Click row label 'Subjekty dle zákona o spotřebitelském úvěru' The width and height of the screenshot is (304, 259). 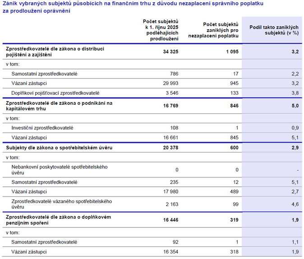tap(59, 148)
